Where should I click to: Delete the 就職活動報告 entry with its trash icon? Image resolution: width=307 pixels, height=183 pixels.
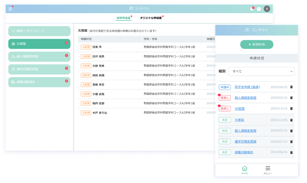click(x=291, y=152)
